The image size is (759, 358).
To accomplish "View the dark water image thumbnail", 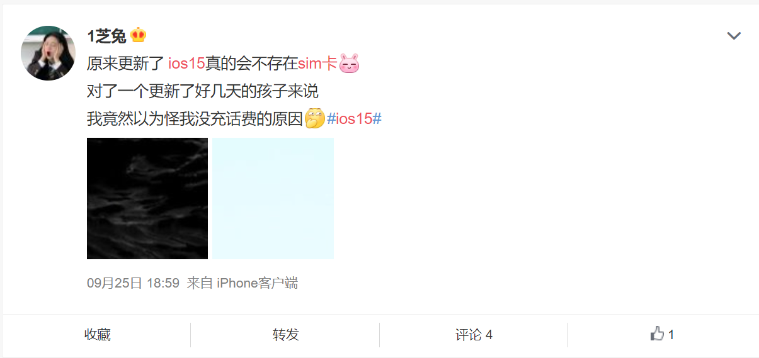I will point(147,198).
